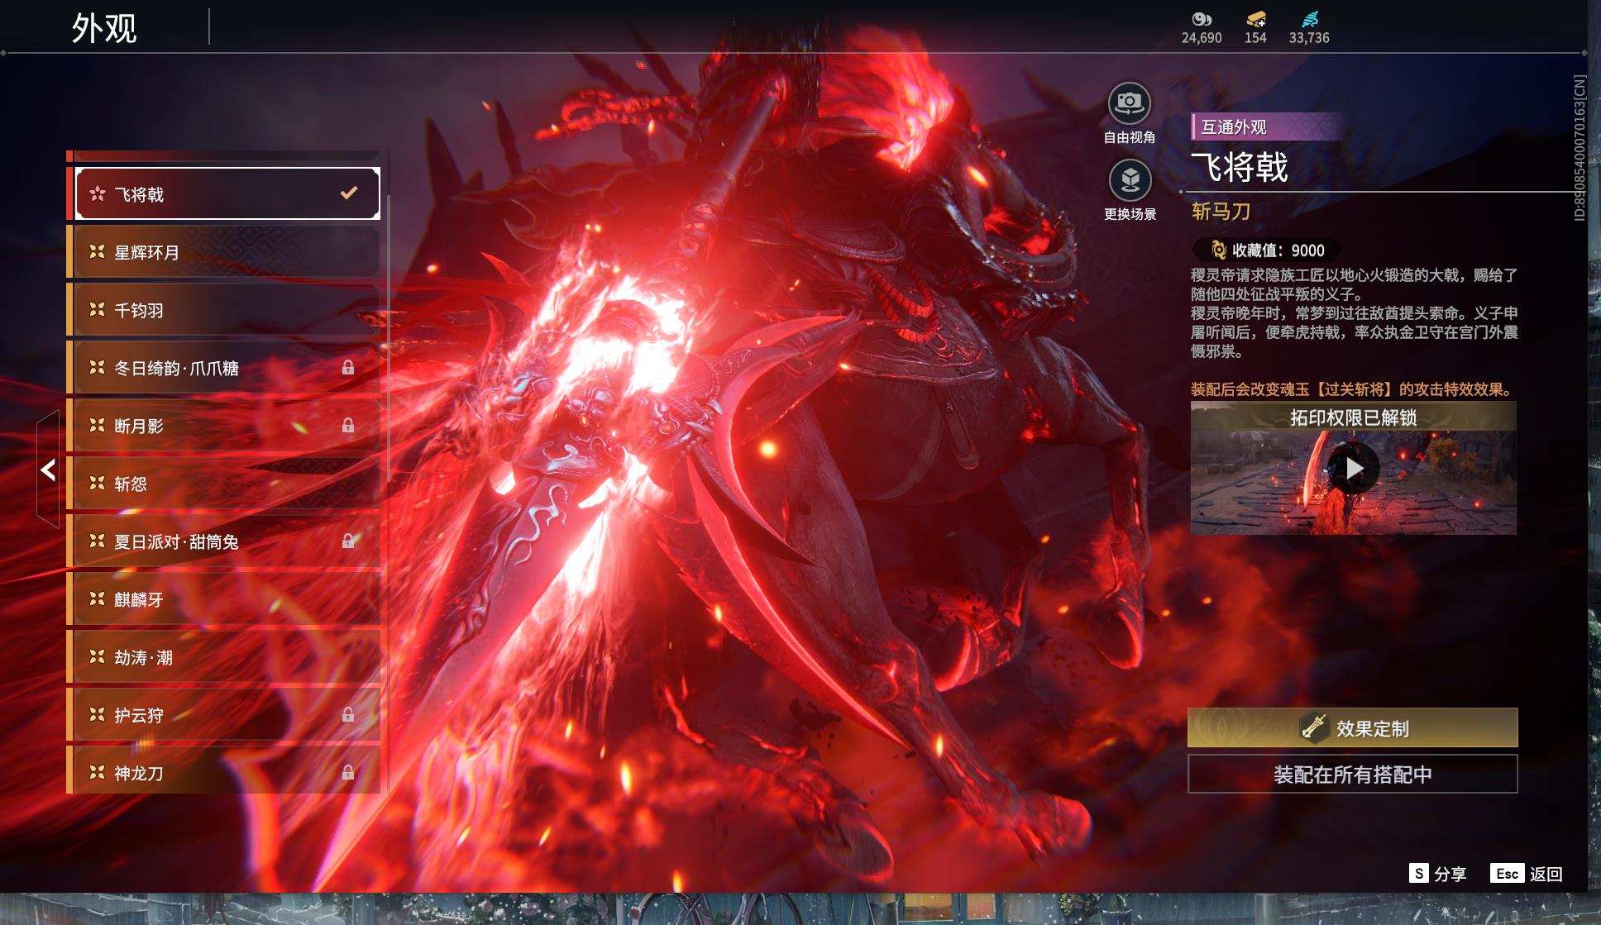Click the 斩马刀 weapon type text

(x=1221, y=212)
